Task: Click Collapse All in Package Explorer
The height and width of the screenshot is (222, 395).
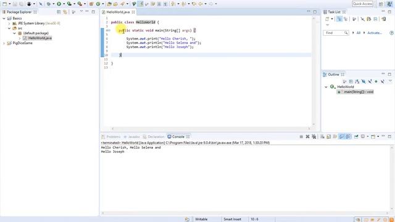Action: tap(59, 12)
